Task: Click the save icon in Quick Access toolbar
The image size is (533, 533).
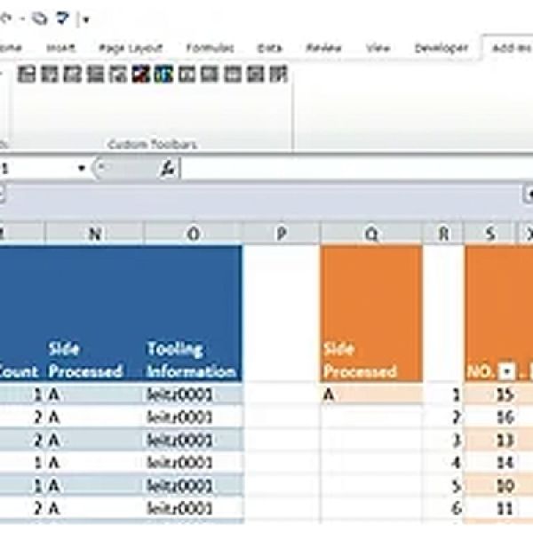Action: point(40,17)
